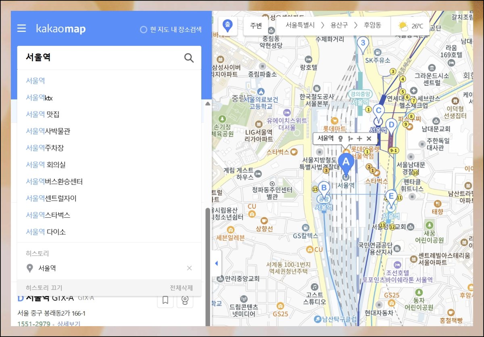Screen dimensions: 484x337
Task: Open the 주변 nearby search button
Action: (256, 25)
